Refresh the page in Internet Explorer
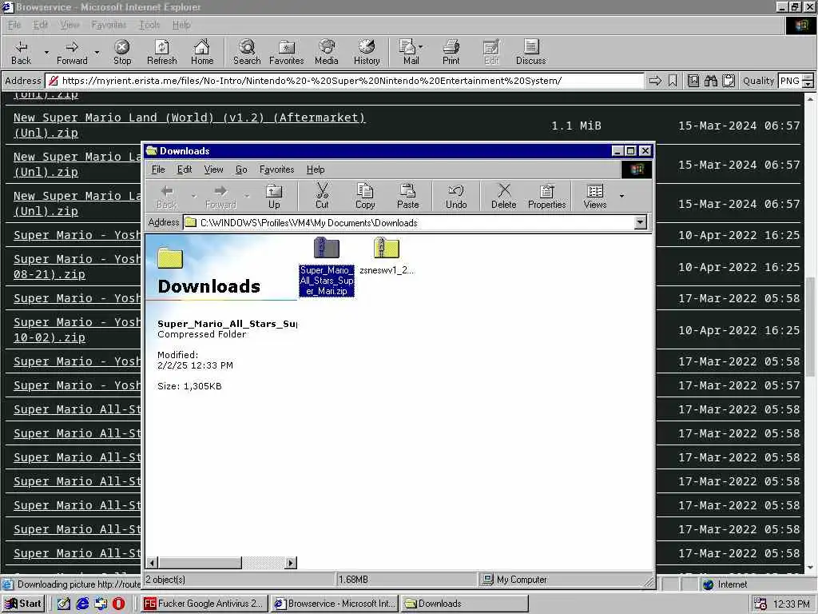 (161, 52)
